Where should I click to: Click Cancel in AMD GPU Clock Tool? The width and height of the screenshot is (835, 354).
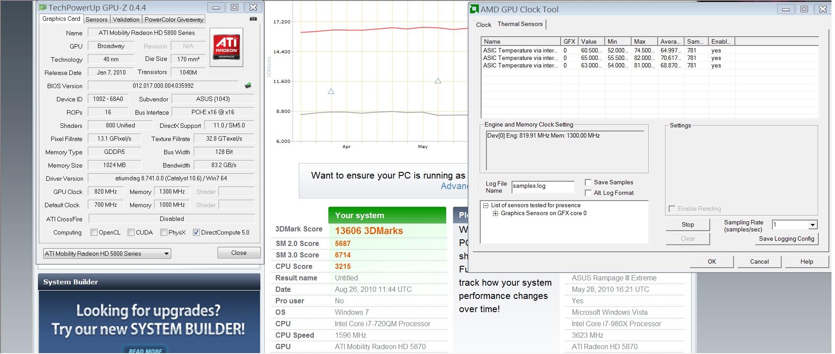click(x=759, y=261)
